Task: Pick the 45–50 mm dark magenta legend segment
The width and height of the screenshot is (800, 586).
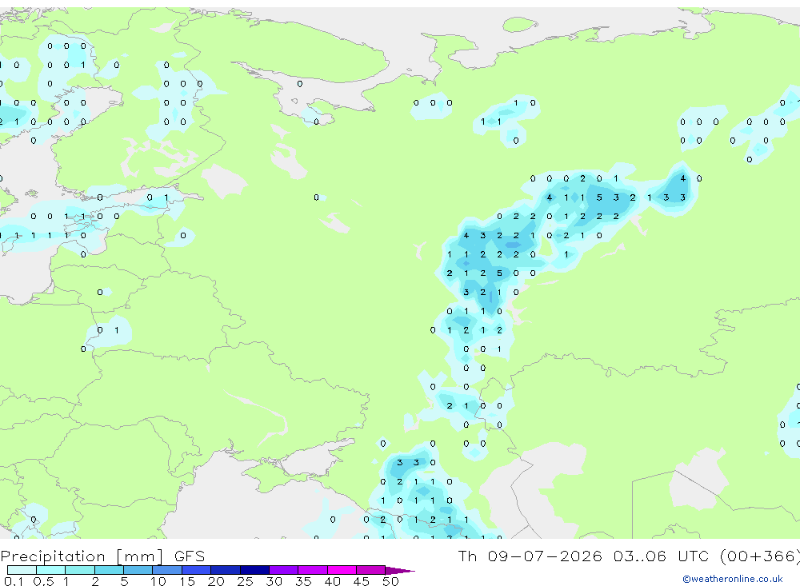Action: (370, 570)
